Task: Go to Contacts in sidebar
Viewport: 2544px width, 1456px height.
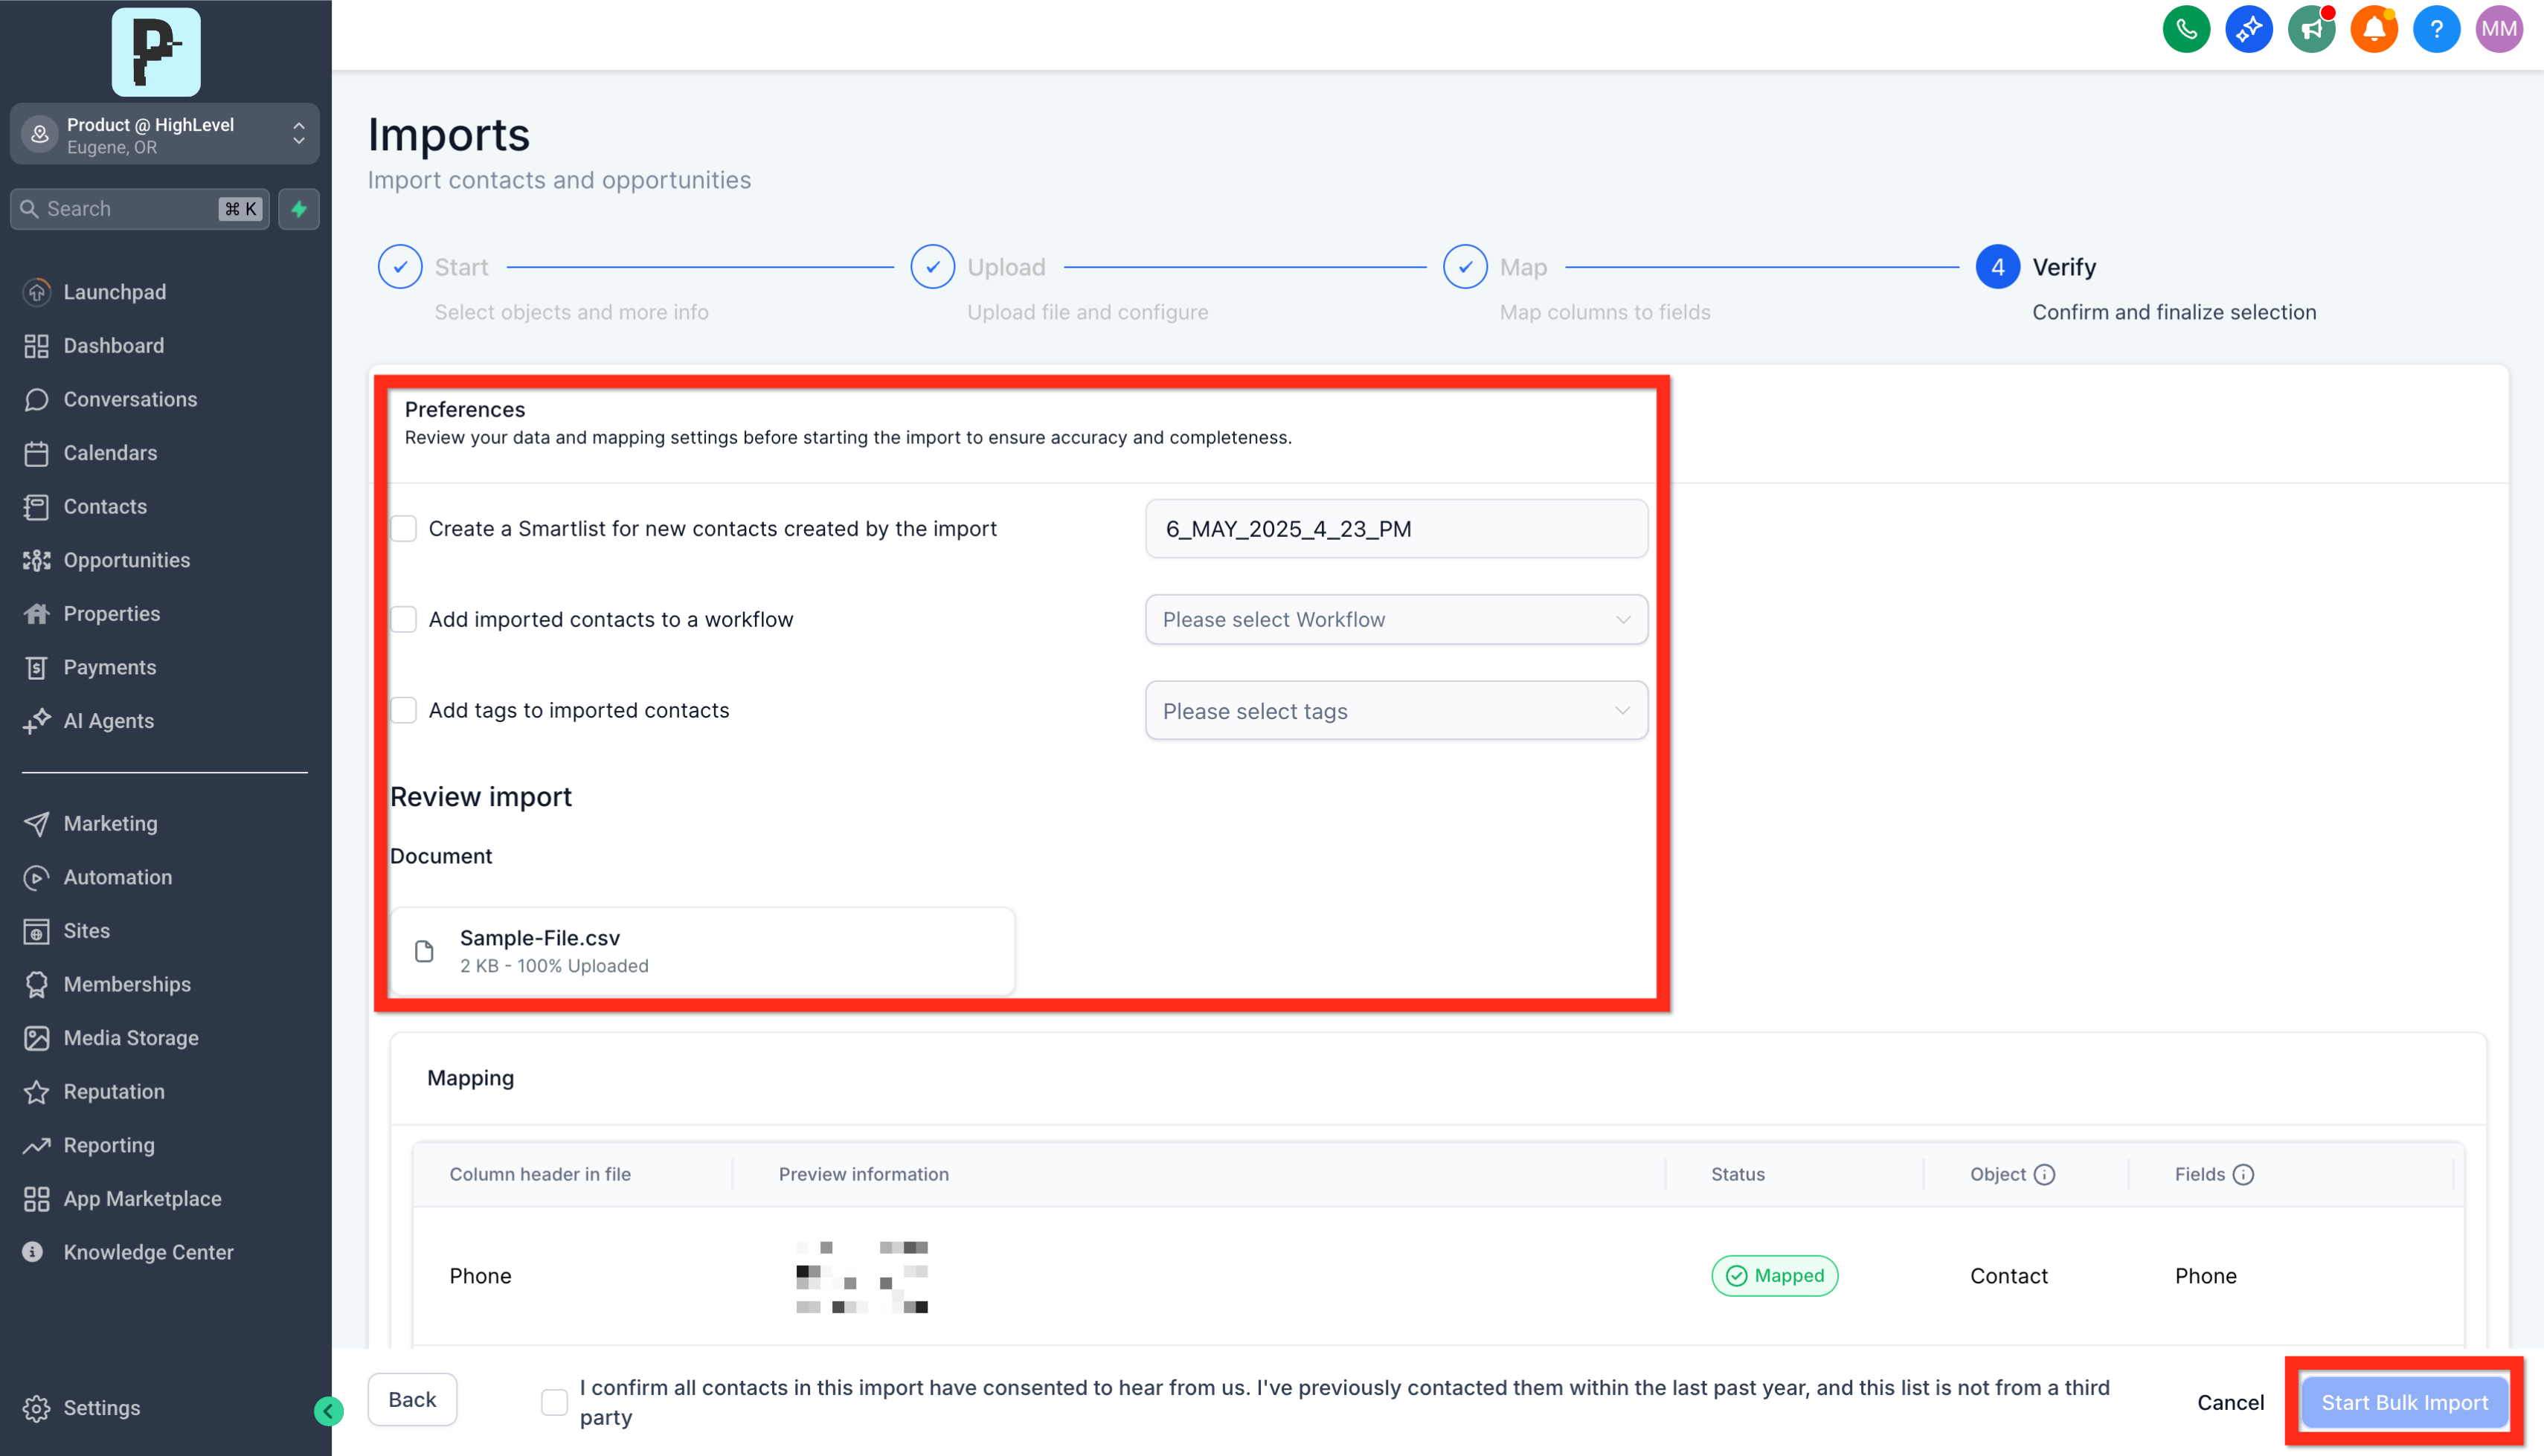Action: [x=105, y=506]
